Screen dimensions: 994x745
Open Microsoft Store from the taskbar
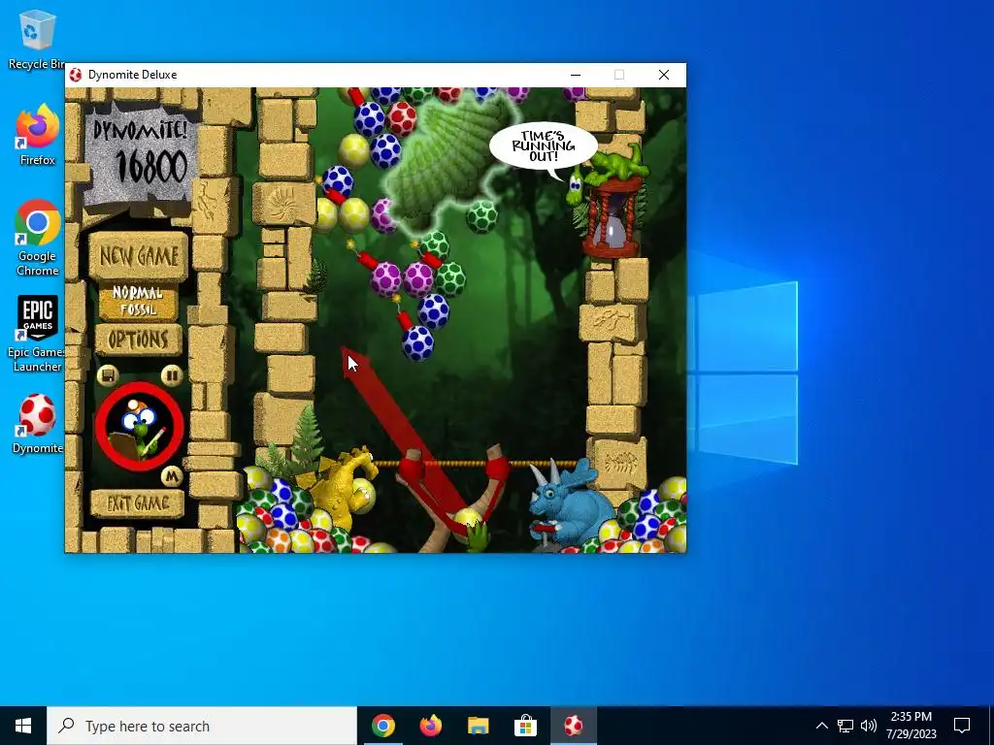tap(525, 726)
